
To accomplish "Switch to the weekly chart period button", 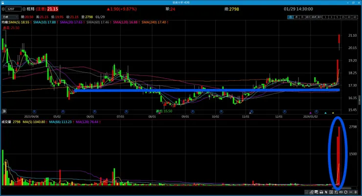I will (296, 17).
